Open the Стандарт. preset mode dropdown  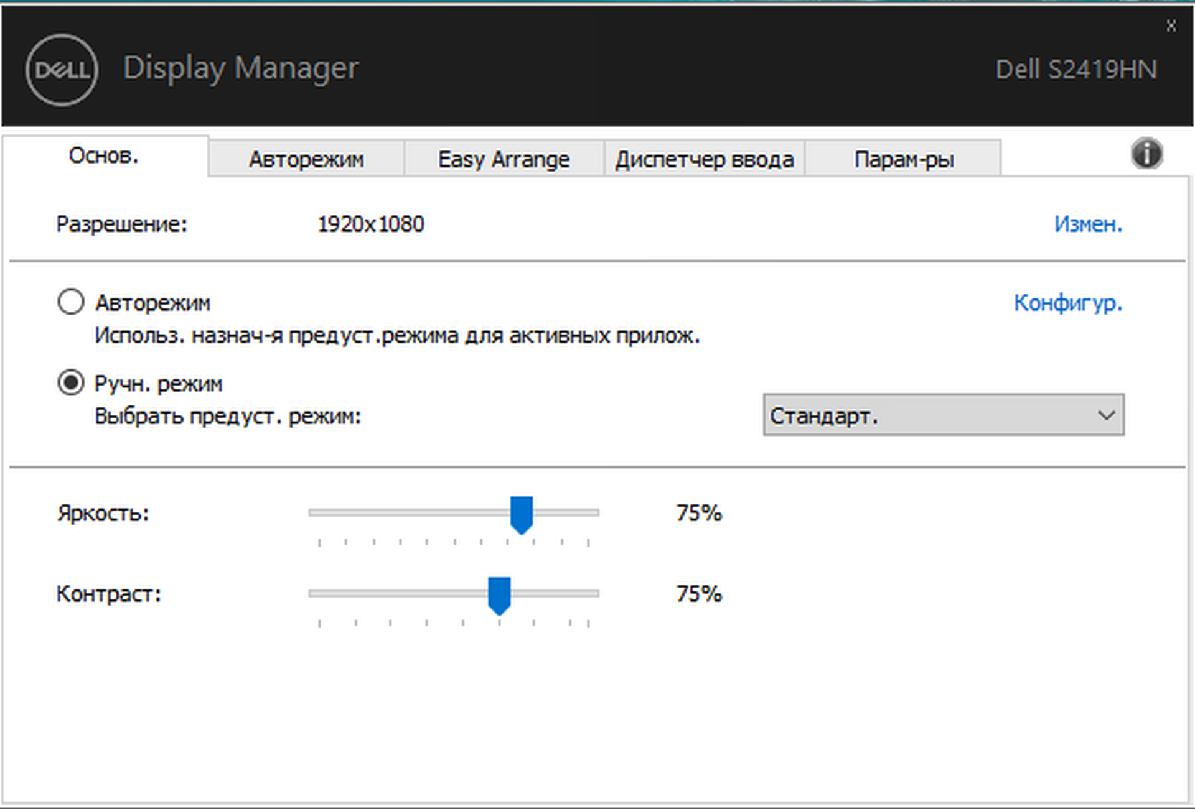[944, 415]
